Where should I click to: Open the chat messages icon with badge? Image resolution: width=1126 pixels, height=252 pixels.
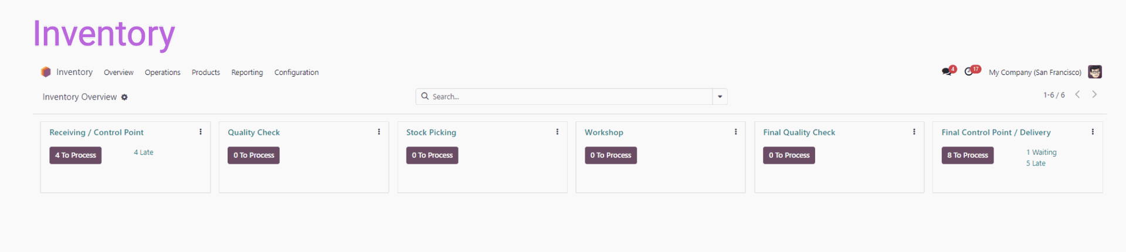pos(947,71)
